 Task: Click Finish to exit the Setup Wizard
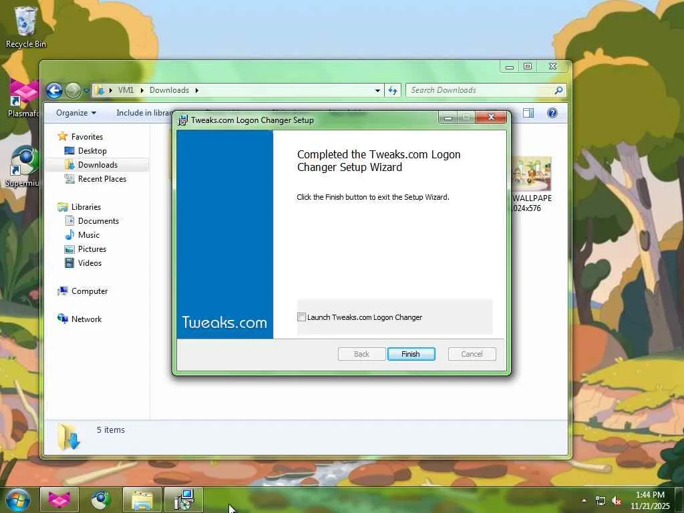pos(411,354)
